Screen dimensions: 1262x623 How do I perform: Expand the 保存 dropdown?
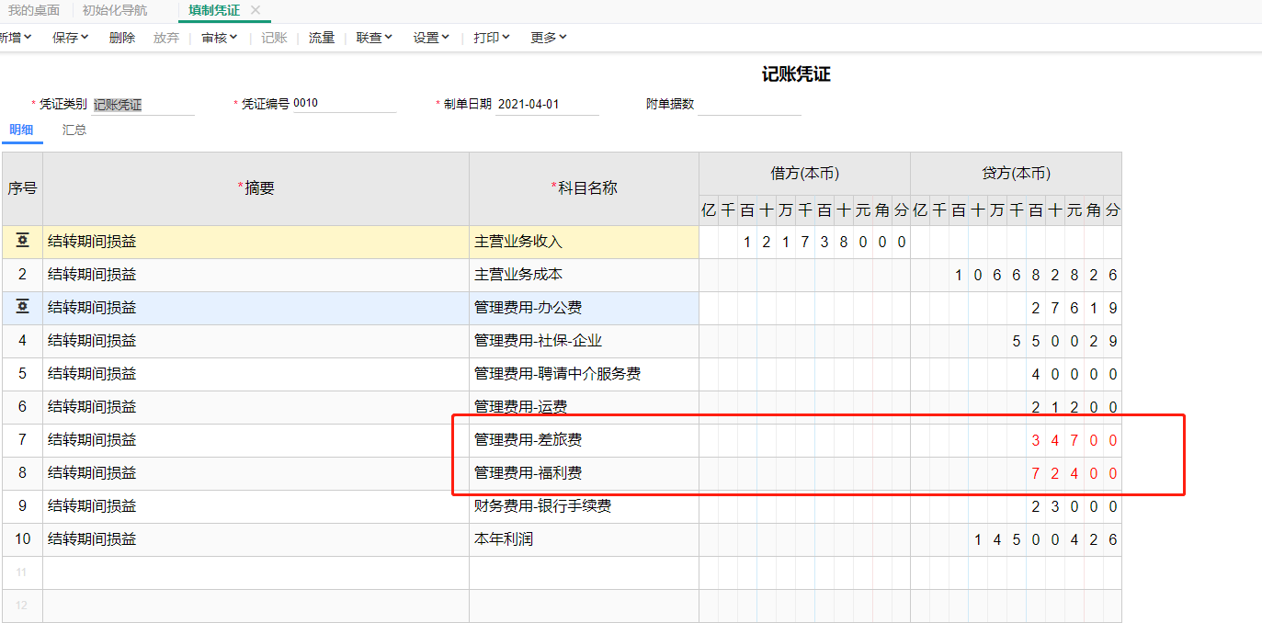tap(70, 38)
